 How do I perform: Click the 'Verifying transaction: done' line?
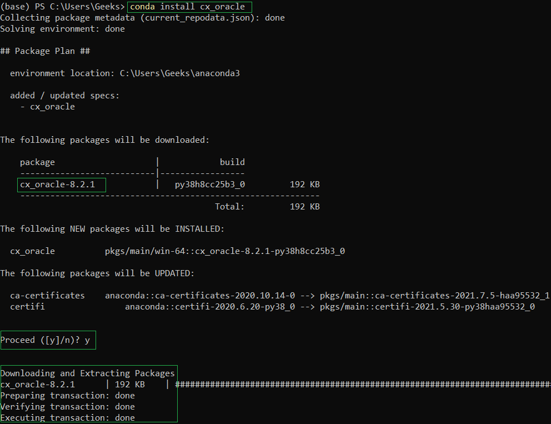67,407
